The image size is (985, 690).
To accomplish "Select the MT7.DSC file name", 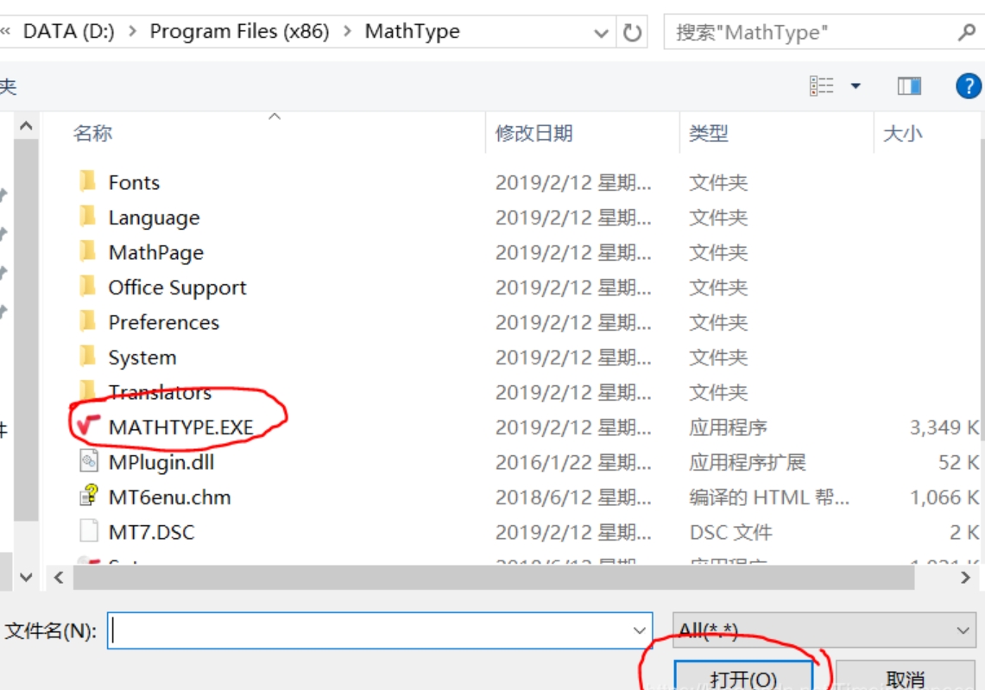I will 151,532.
